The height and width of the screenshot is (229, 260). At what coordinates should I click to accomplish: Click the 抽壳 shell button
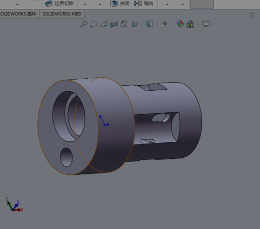tap(120, 4)
